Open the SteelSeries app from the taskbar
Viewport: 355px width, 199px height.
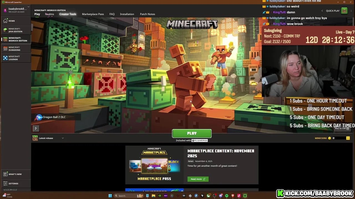pos(190,196)
